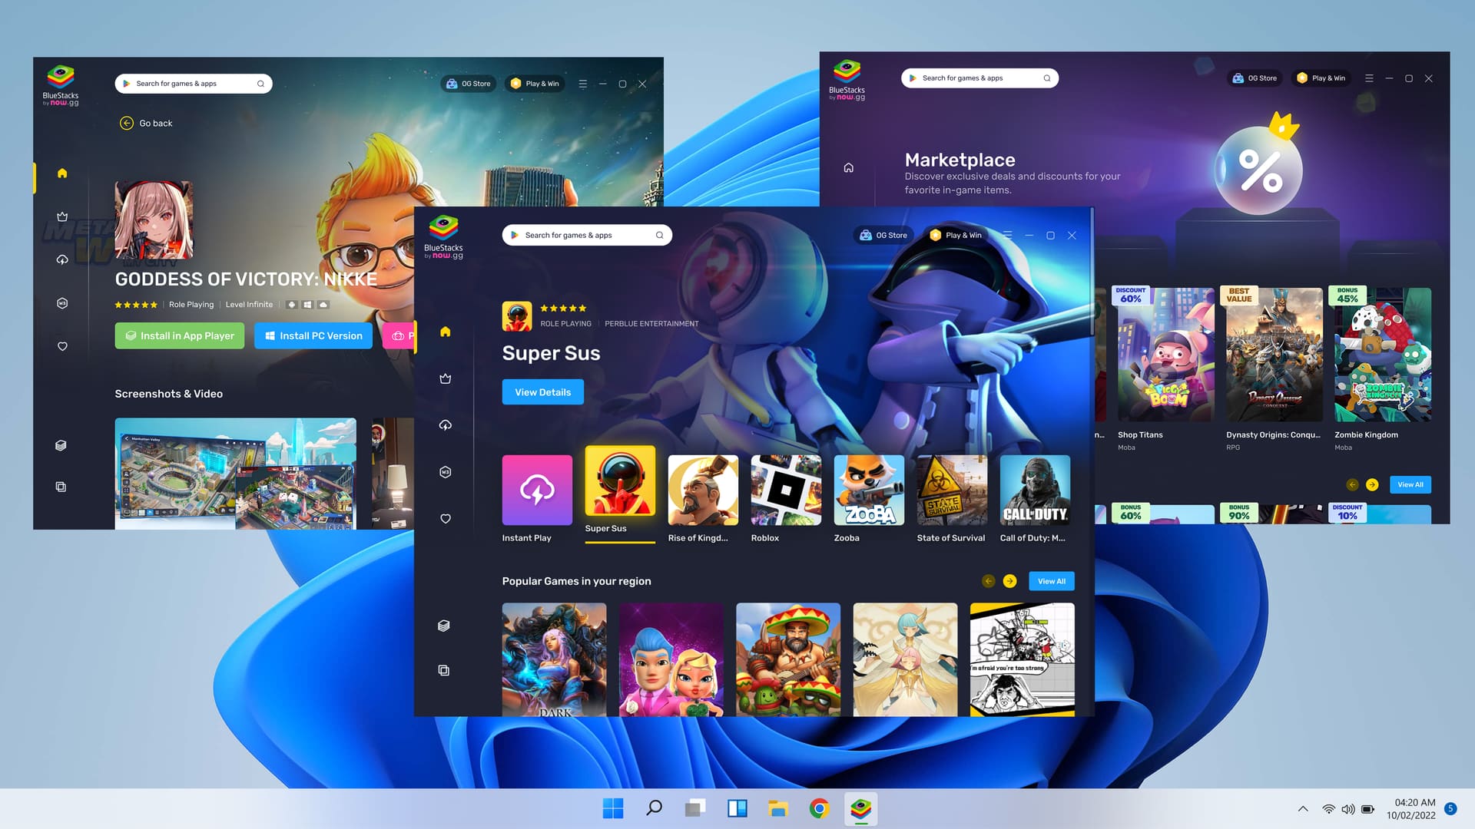Image resolution: width=1475 pixels, height=829 pixels.
Task: Click the previous arrow in the Marketplace window
Action: coord(1352,484)
